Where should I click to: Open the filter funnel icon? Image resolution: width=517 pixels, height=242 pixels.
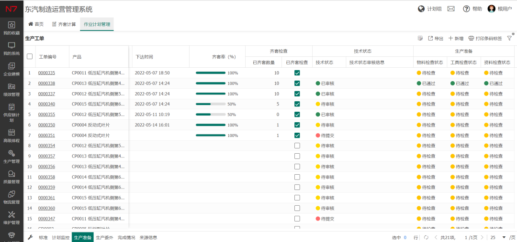click(x=509, y=38)
